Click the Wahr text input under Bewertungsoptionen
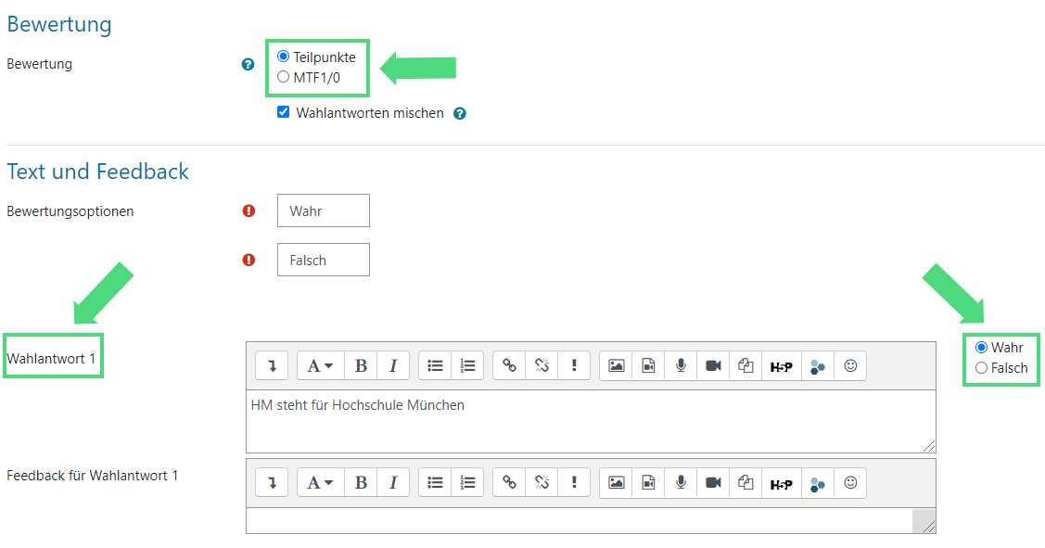This screenshot has height=548, width=1045. pyautogui.click(x=323, y=210)
